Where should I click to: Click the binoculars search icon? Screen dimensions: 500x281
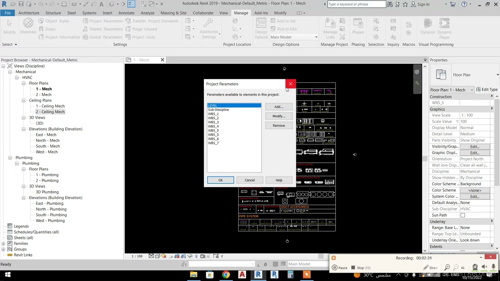point(390,4)
